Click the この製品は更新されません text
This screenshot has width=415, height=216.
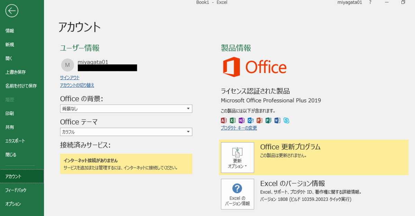[283, 156]
